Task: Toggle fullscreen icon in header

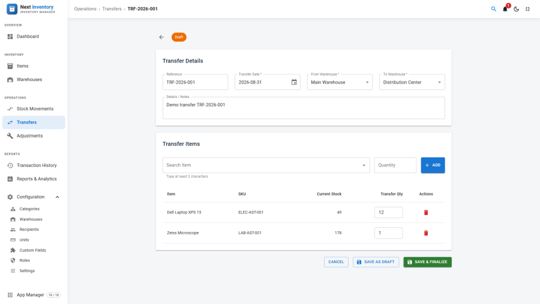Action: (527, 9)
